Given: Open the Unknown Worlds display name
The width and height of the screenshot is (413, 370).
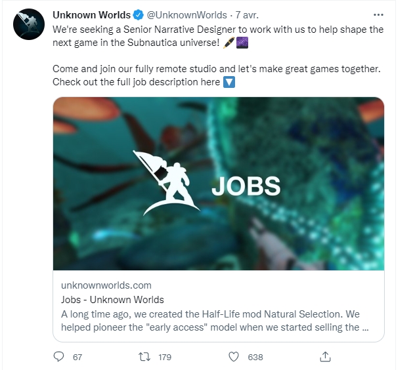Looking at the screenshot, I should 92,15.
